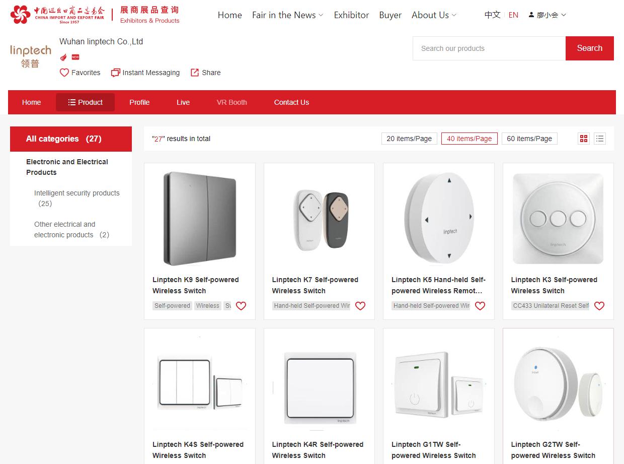Click heart icon on Linptech K5 remote
Viewport: 624px width, 464px height.
(x=480, y=306)
